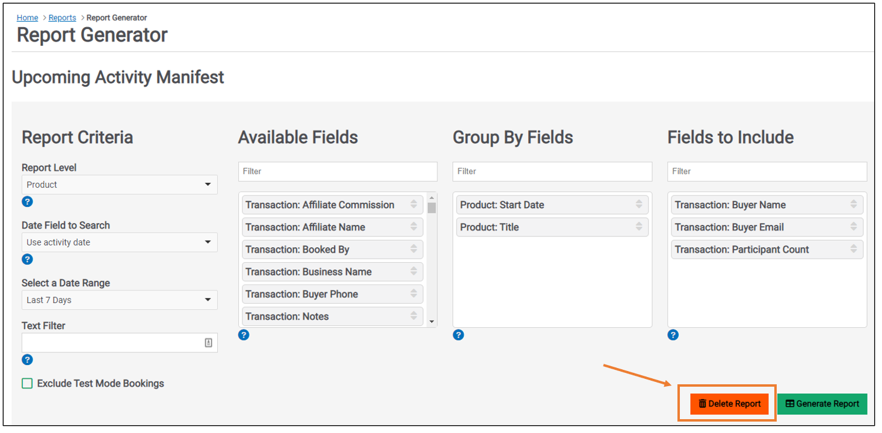Select Transaction: Buyer Phone field text
The height and width of the screenshot is (433, 882).
tap(301, 293)
